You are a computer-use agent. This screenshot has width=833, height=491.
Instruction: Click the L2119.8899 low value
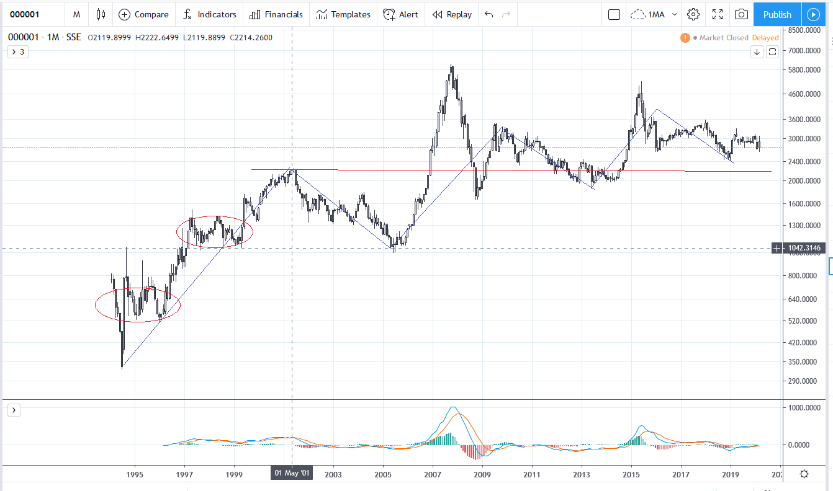click(x=204, y=37)
